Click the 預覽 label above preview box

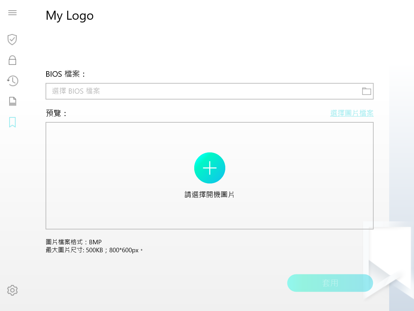coord(56,113)
